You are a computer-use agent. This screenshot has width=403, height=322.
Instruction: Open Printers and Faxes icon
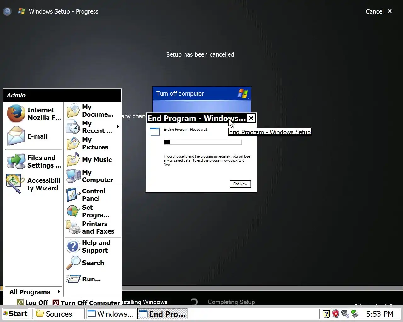tap(73, 227)
